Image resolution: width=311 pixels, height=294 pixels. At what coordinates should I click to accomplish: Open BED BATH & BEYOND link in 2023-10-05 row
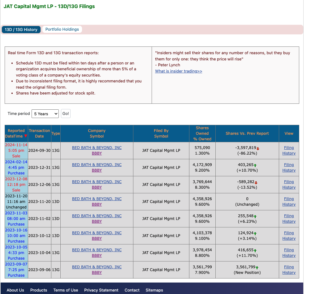[x=97, y=250]
